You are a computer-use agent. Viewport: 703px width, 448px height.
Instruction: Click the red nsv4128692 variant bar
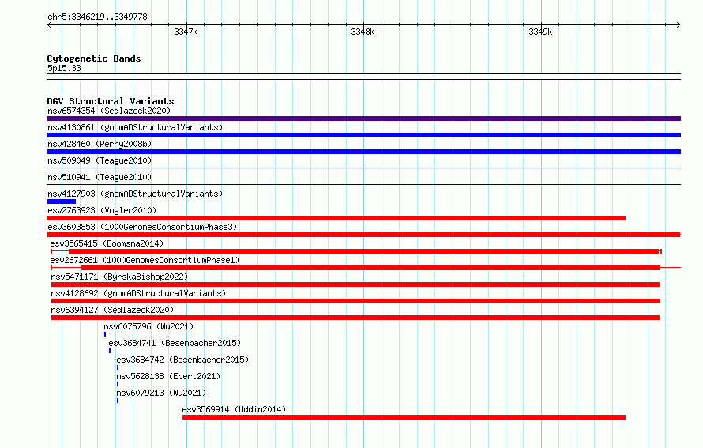355,301
